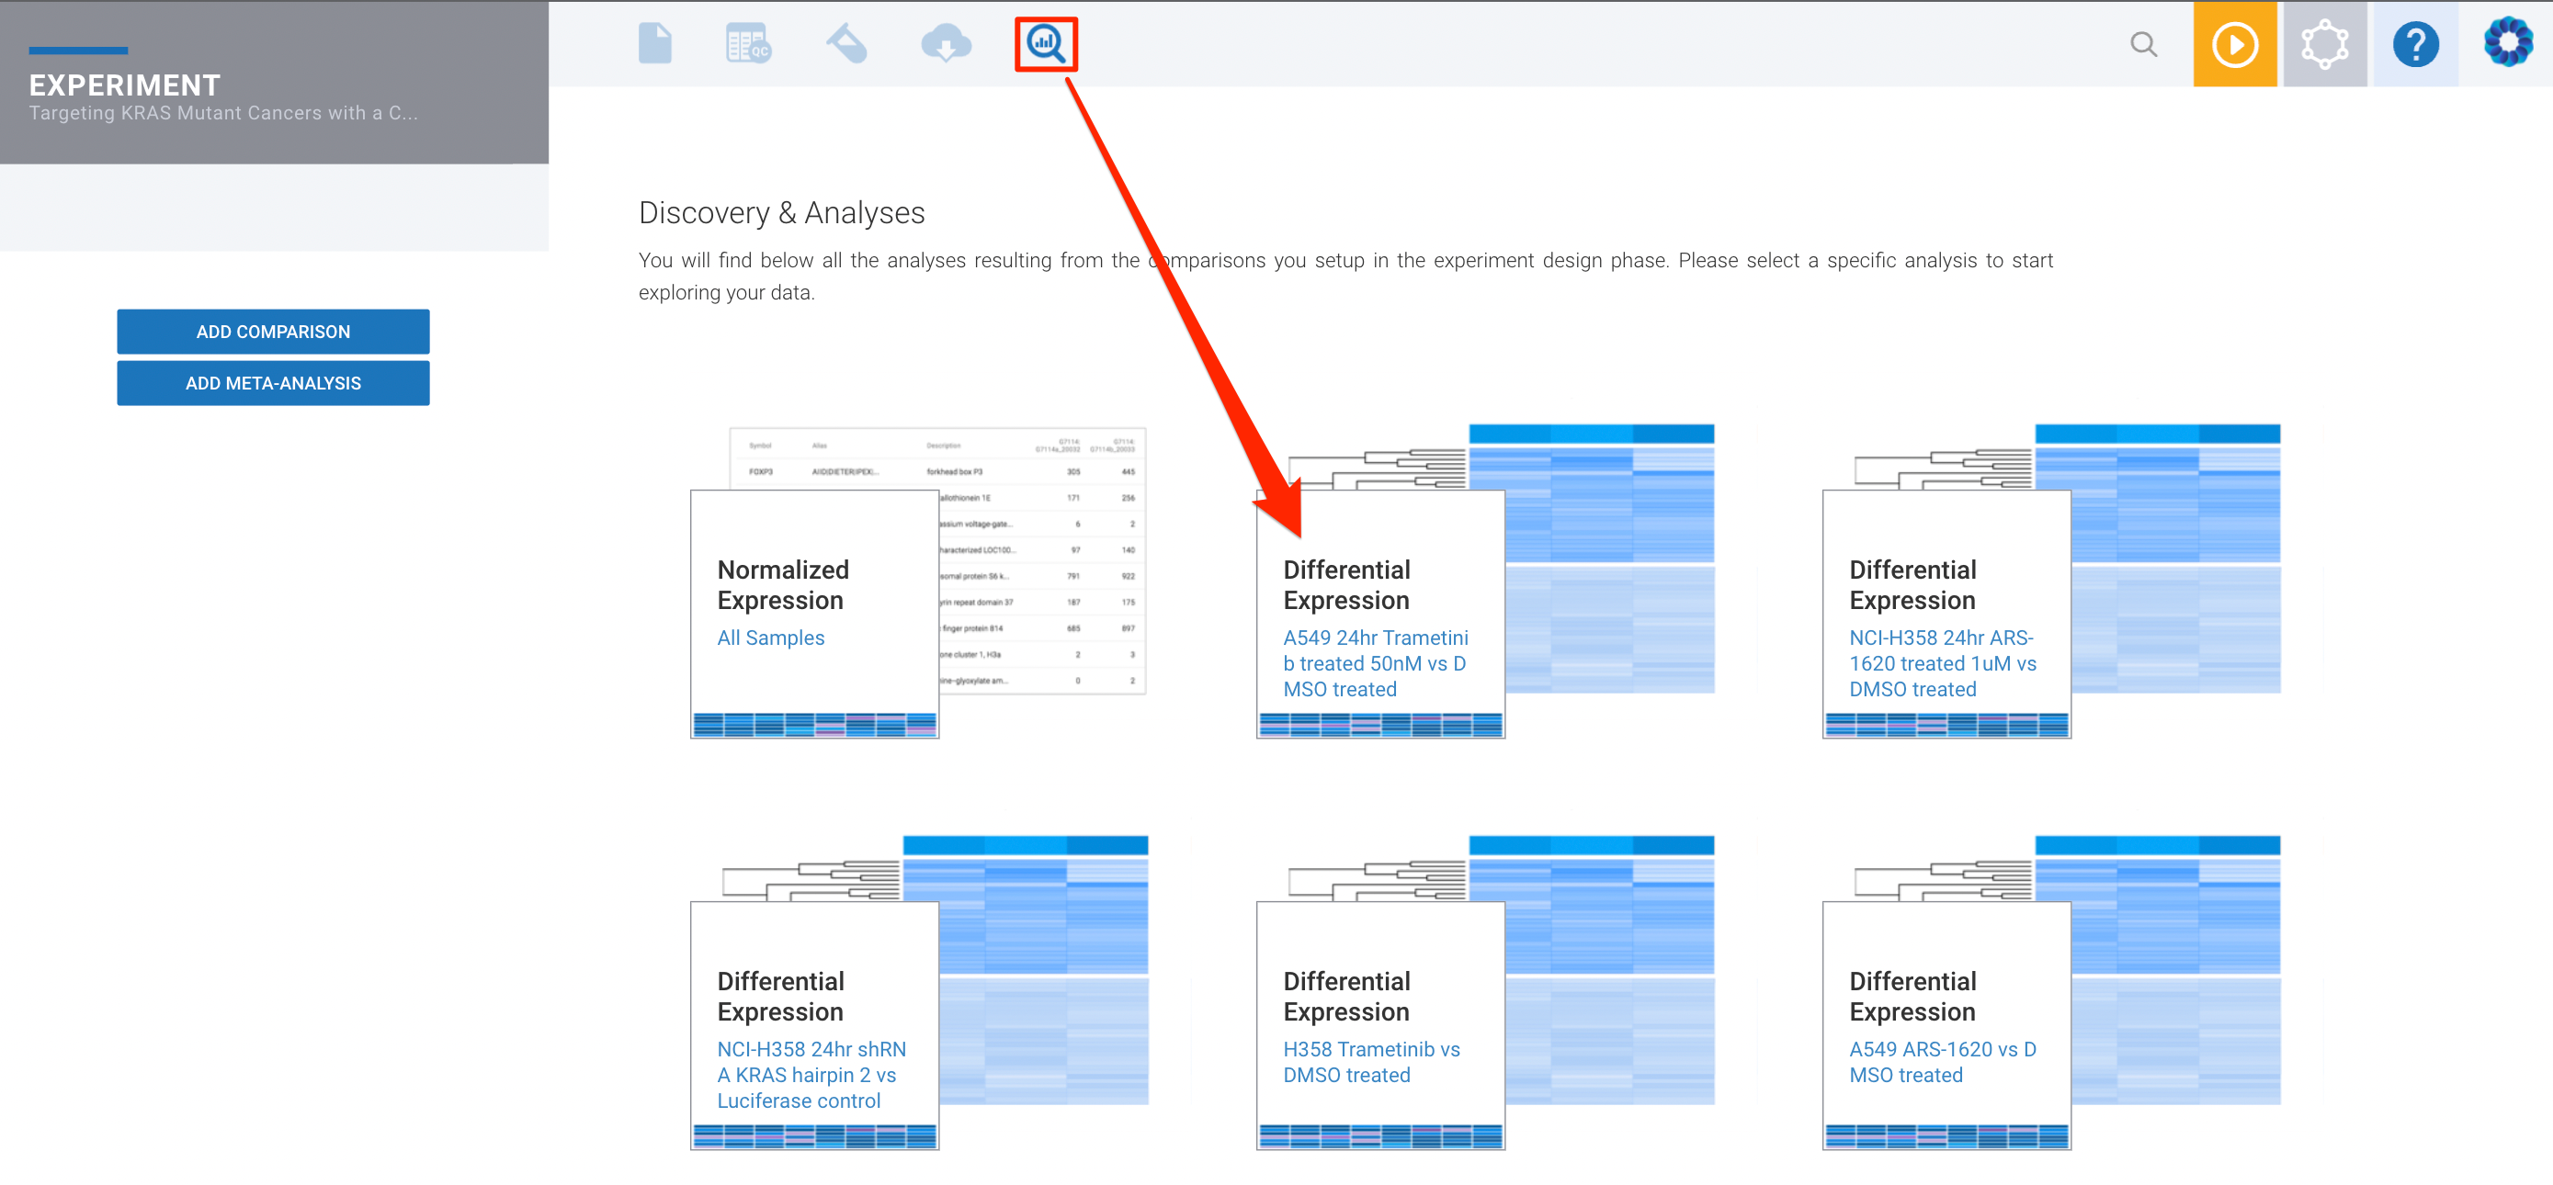Open the QC table icon
Viewport: 2553px width, 1185px height.
(x=748, y=43)
